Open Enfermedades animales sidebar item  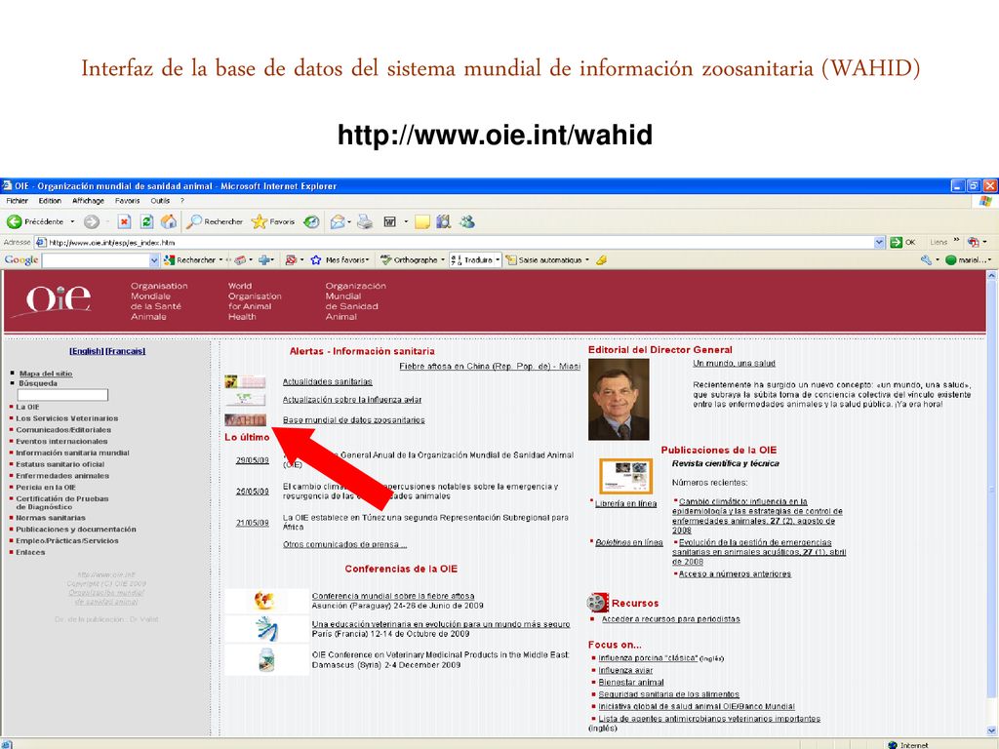tap(62, 476)
